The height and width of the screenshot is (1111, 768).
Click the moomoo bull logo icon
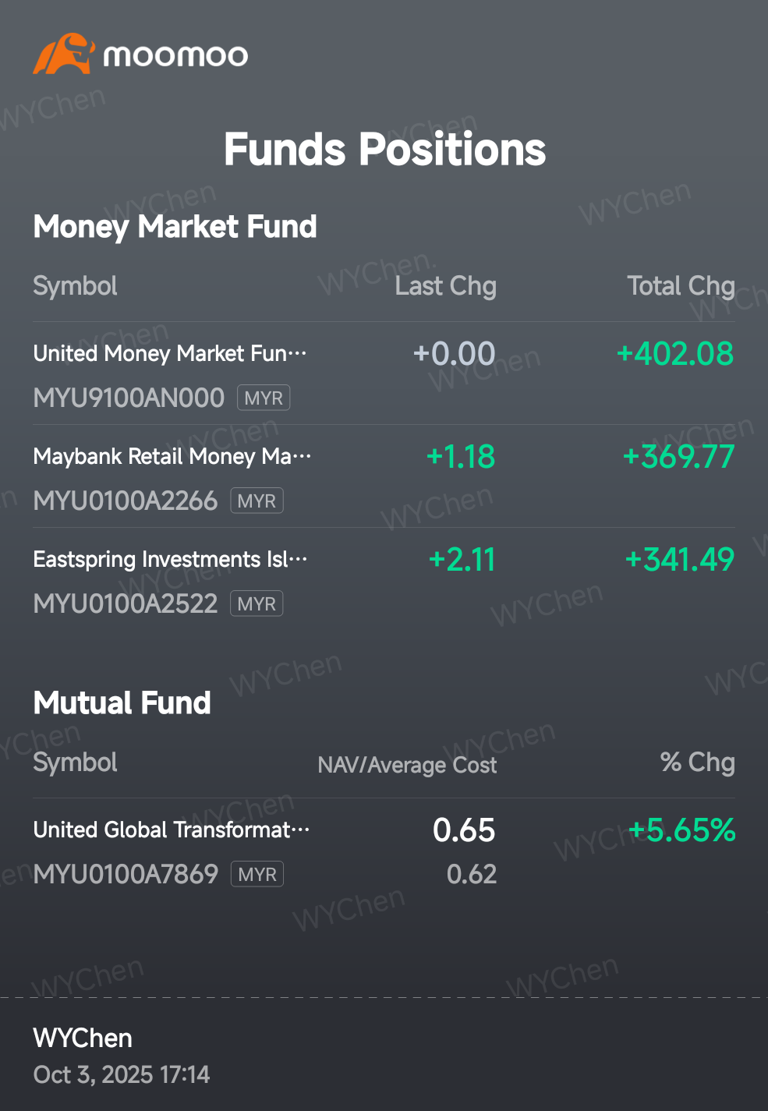(x=64, y=54)
